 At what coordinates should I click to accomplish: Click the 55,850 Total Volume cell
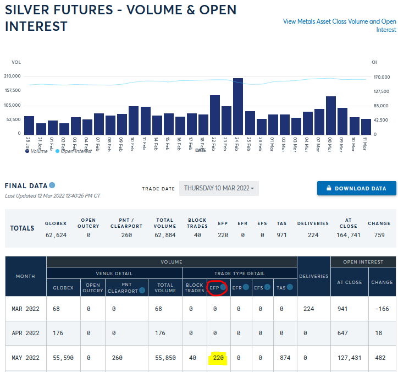pyautogui.click(x=165, y=358)
